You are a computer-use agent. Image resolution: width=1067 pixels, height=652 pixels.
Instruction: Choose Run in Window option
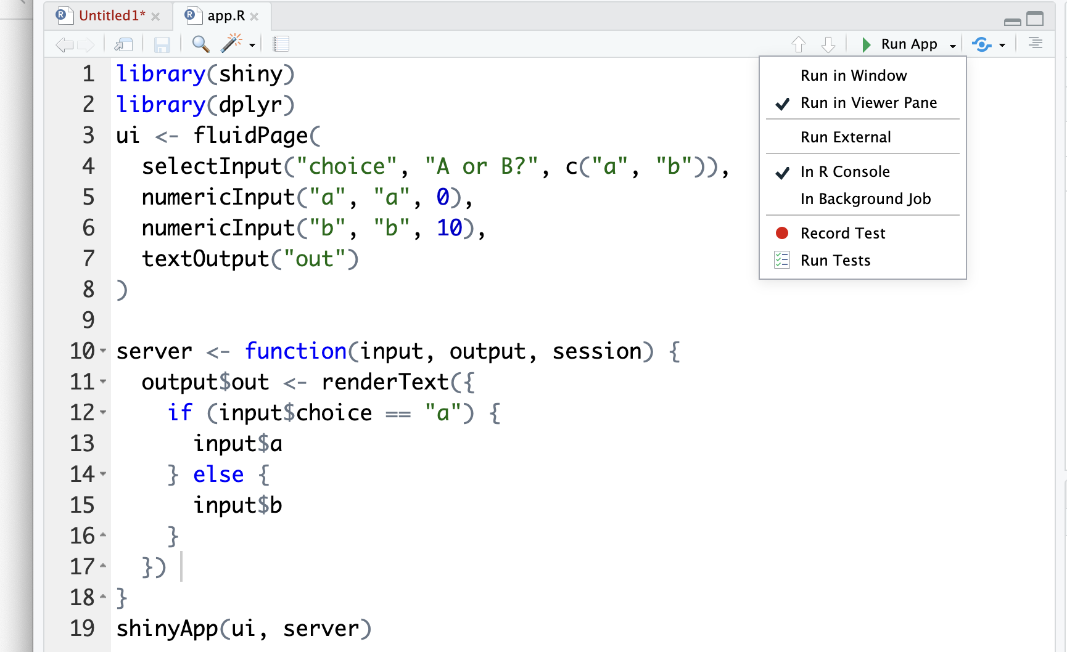point(853,76)
